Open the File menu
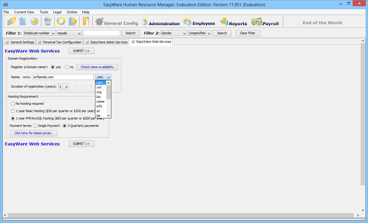 6,12
